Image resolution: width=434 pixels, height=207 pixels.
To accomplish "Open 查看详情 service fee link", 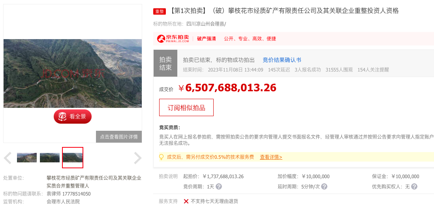I will (271, 157).
